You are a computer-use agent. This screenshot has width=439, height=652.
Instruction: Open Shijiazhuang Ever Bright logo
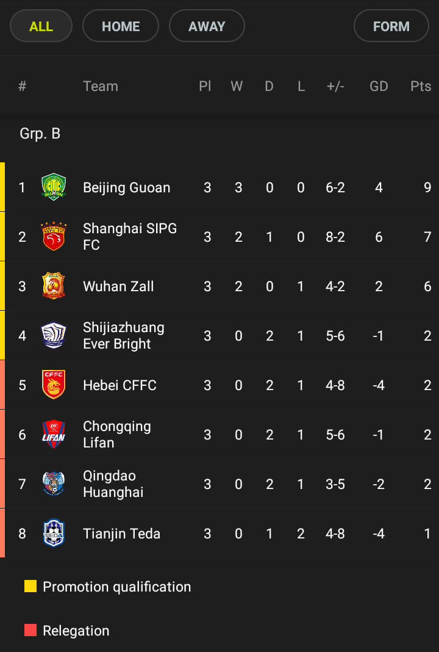tap(54, 336)
